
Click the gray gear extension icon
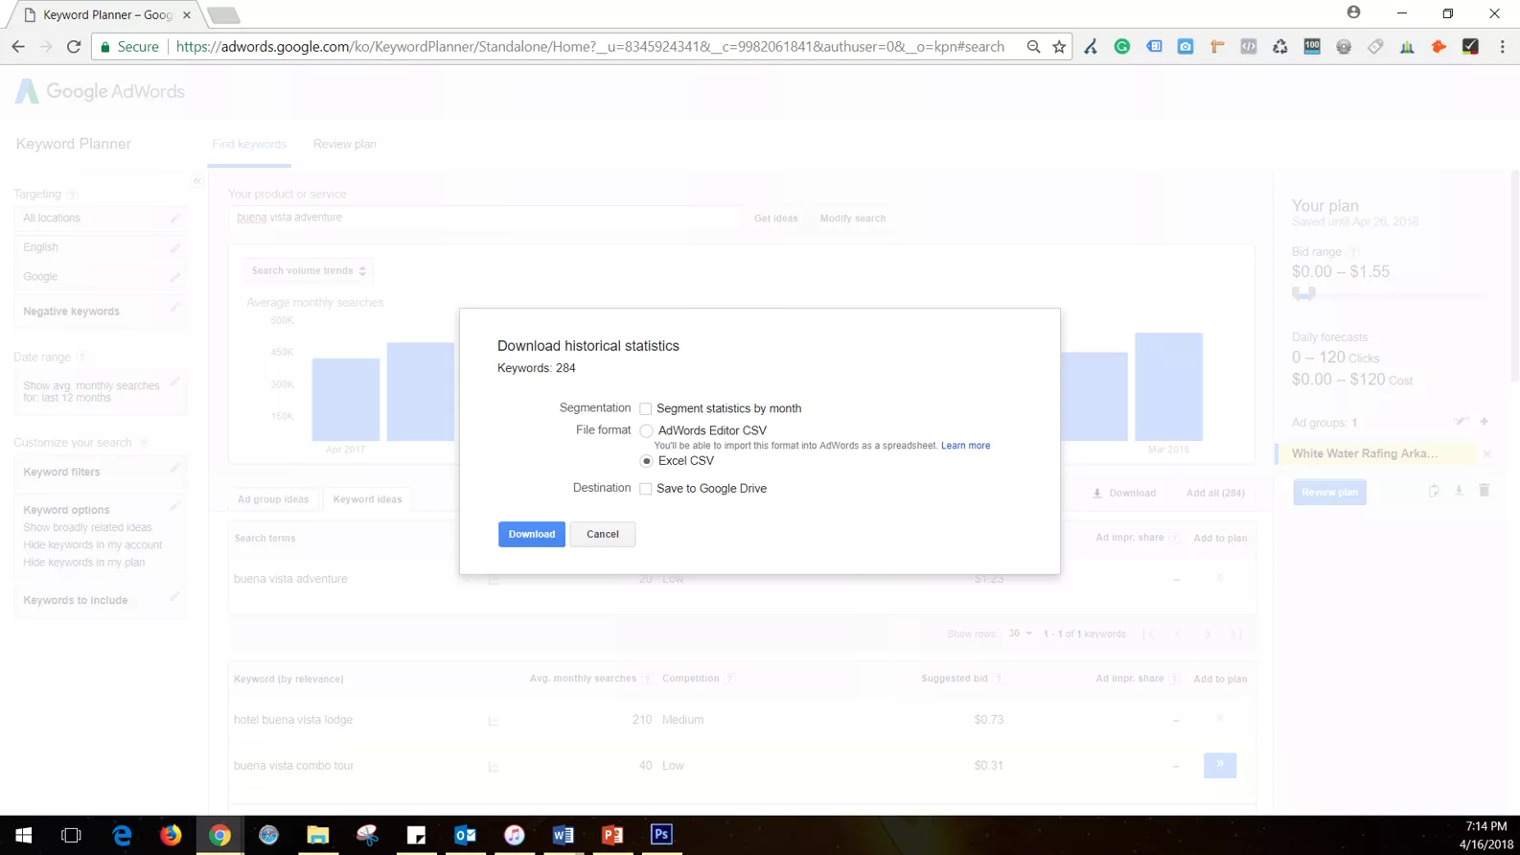1344,46
